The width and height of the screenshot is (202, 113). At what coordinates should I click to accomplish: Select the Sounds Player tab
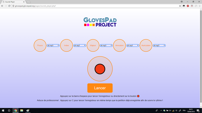tap(14, 2)
